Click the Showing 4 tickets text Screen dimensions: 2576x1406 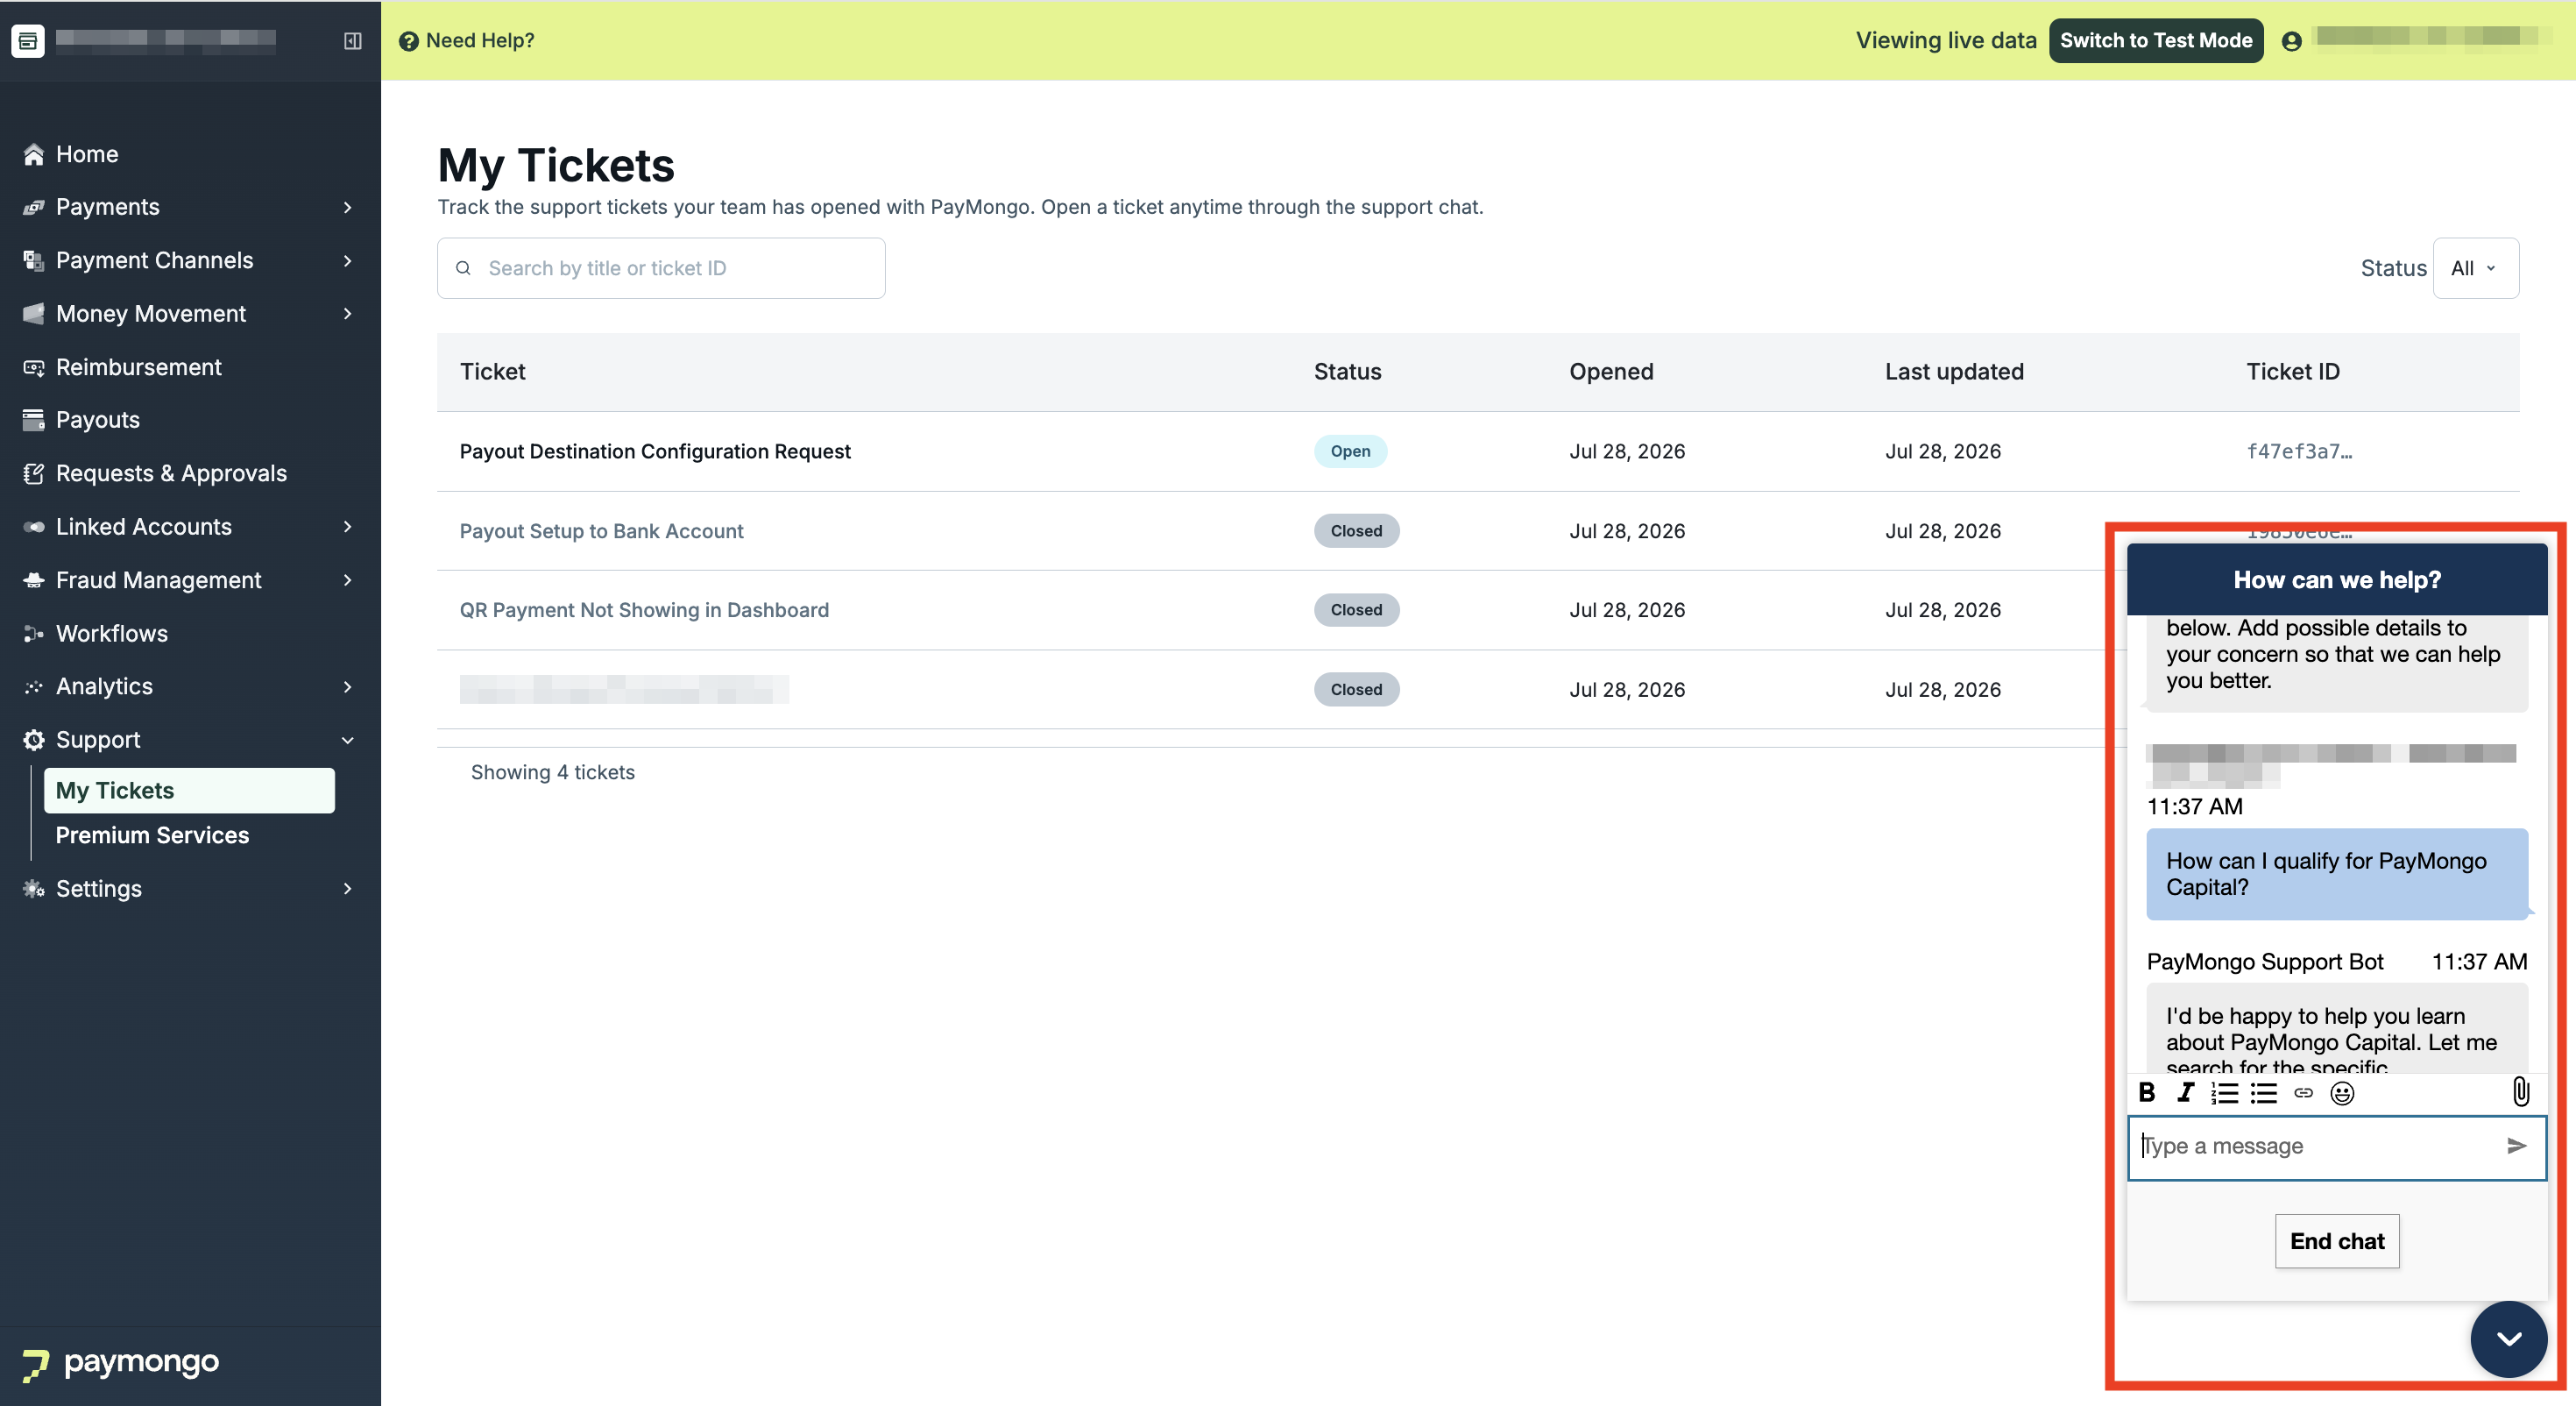(x=553, y=772)
